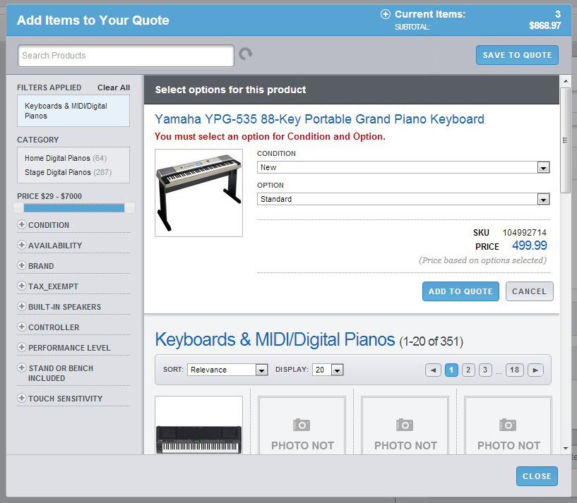Expand Current Items plus icon
The height and width of the screenshot is (503, 577).
click(x=386, y=14)
